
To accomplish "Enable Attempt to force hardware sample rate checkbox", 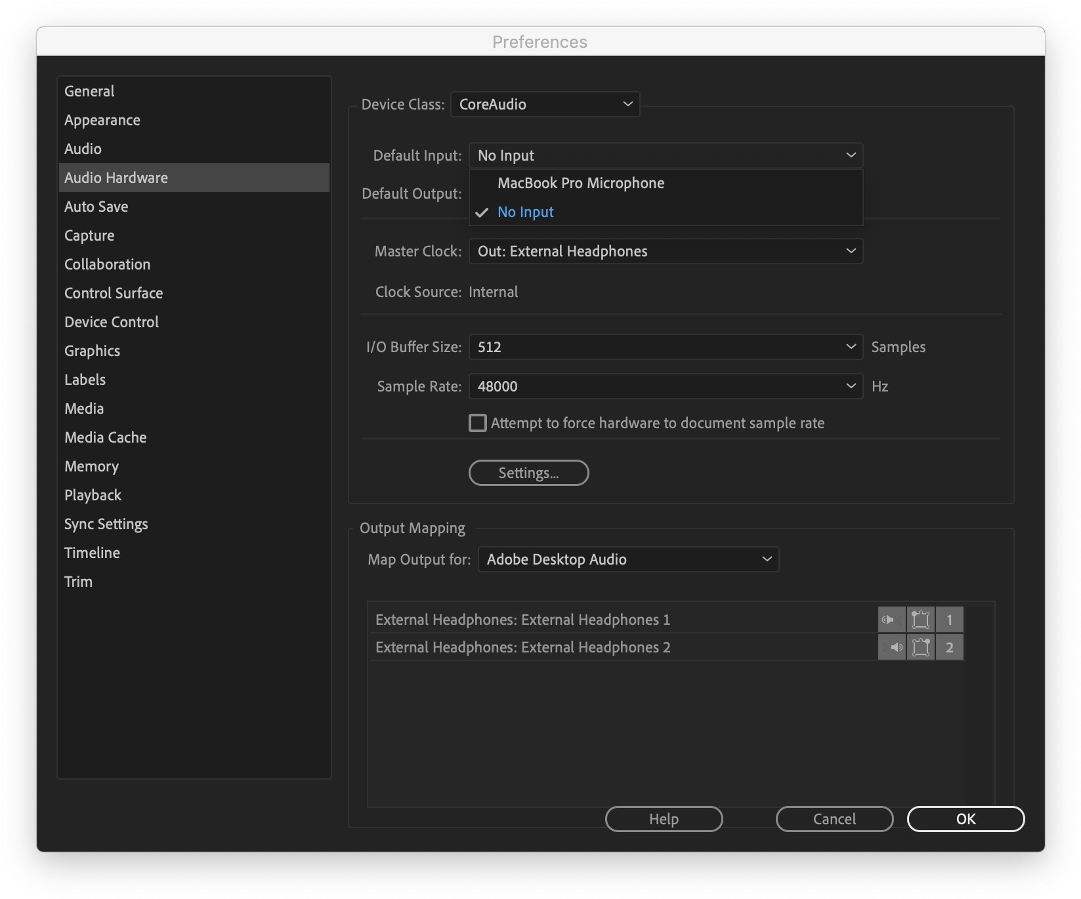I will [478, 423].
